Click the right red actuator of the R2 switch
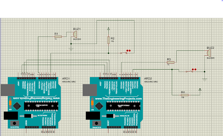This screenshot has width=223, height=136. tap(130, 50)
